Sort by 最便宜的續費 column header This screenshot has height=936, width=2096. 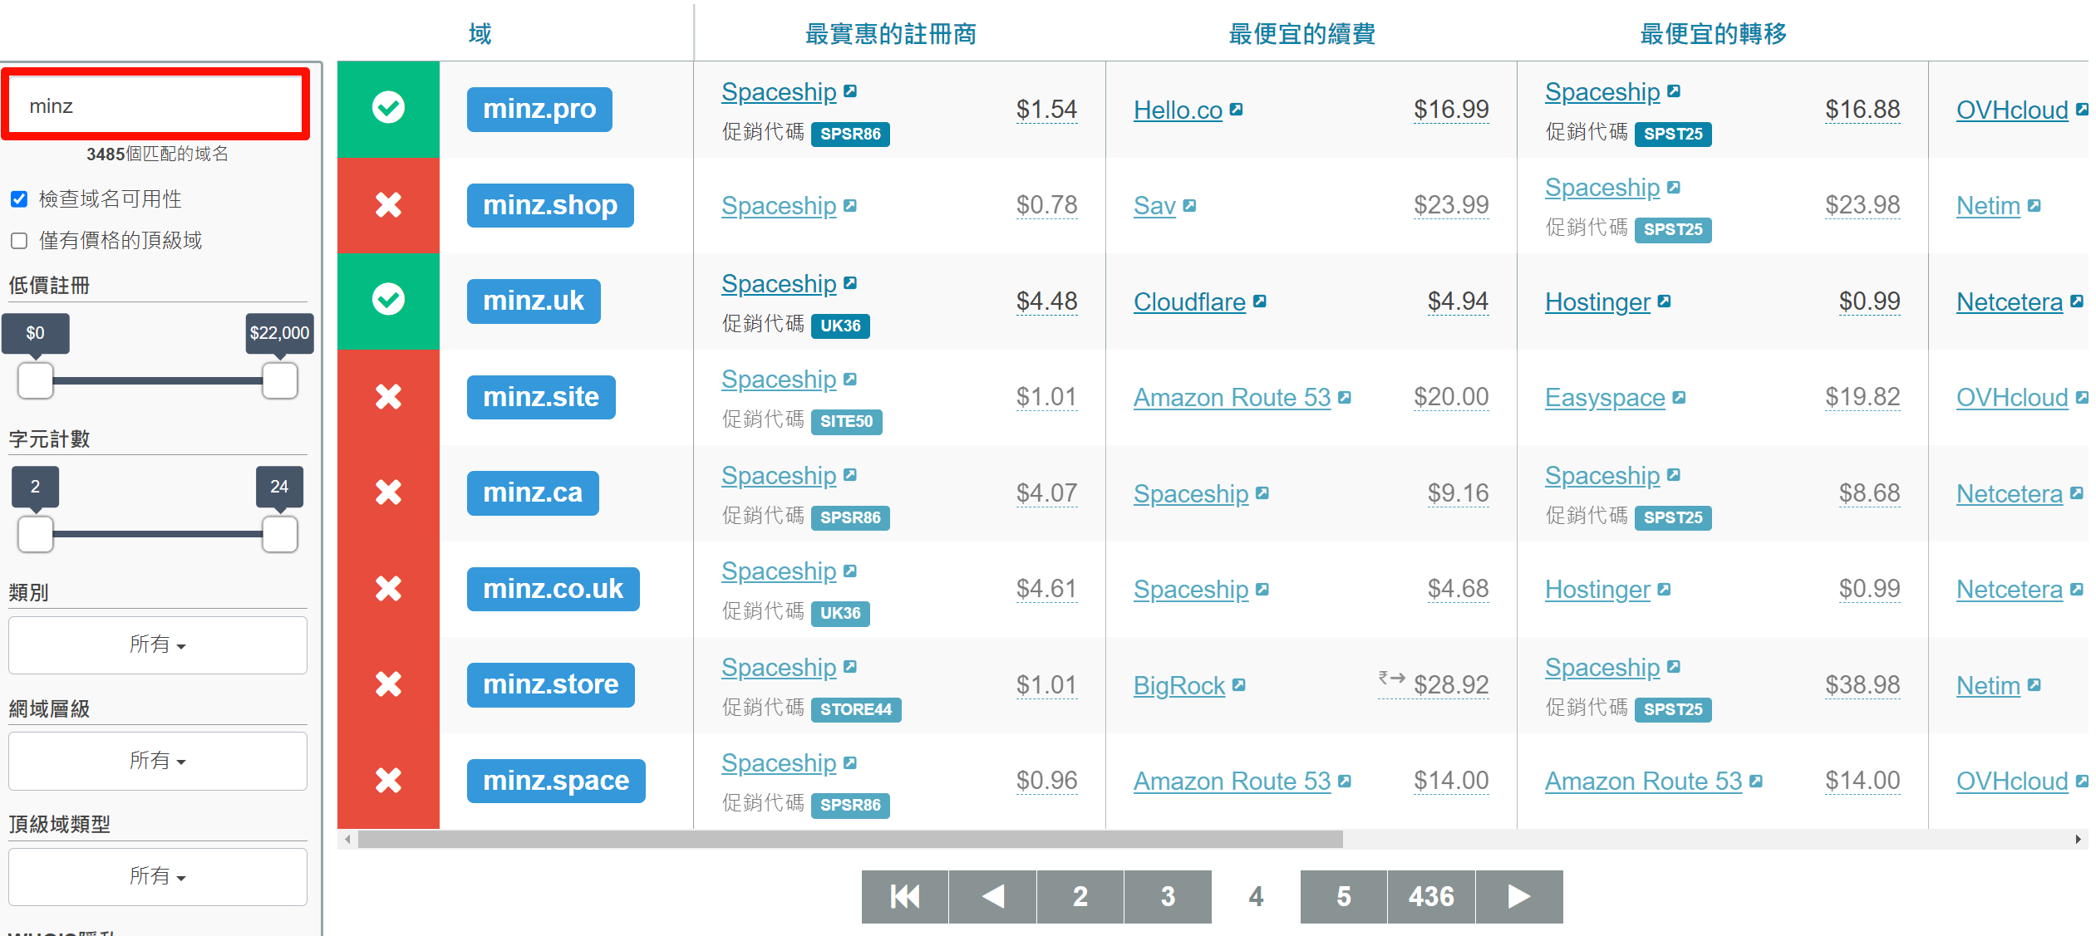tap(1301, 33)
